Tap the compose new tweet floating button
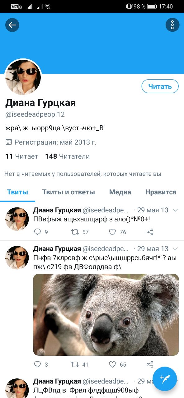This screenshot has height=398, width=184. [x=165, y=379]
